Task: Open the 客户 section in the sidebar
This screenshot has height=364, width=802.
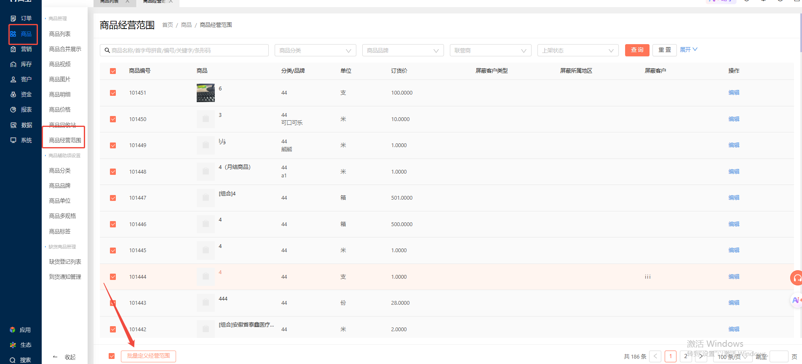Action: pyautogui.click(x=21, y=79)
